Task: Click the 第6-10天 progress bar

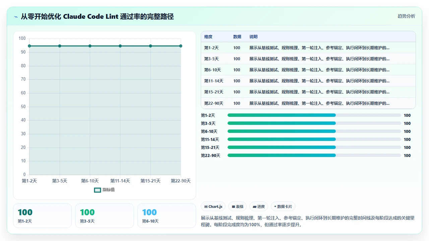Action: point(314,131)
